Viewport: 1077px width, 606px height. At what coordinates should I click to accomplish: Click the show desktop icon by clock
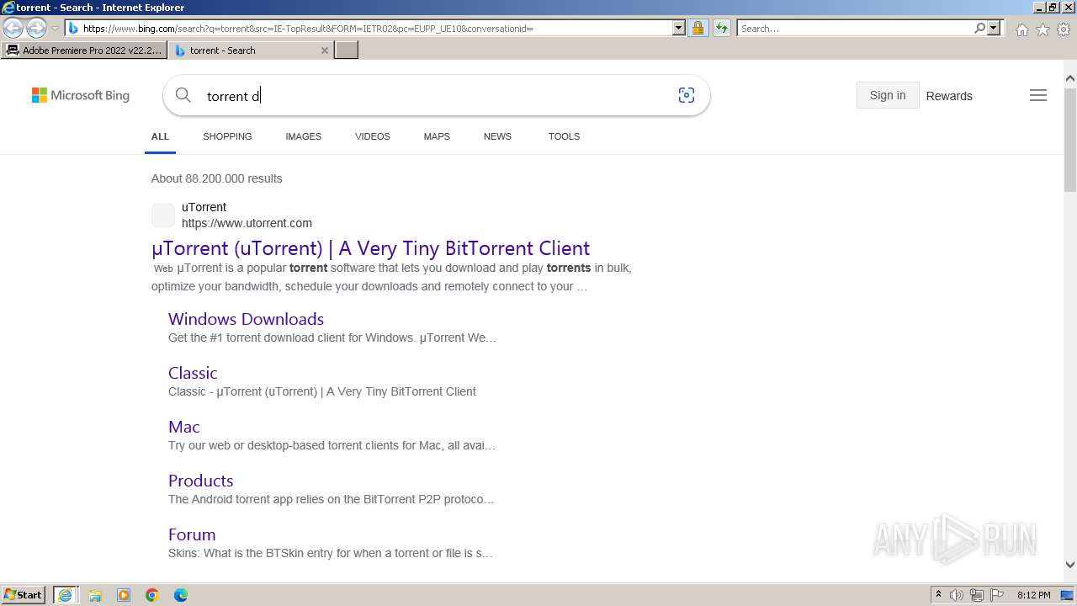(x=1067, y=595)
